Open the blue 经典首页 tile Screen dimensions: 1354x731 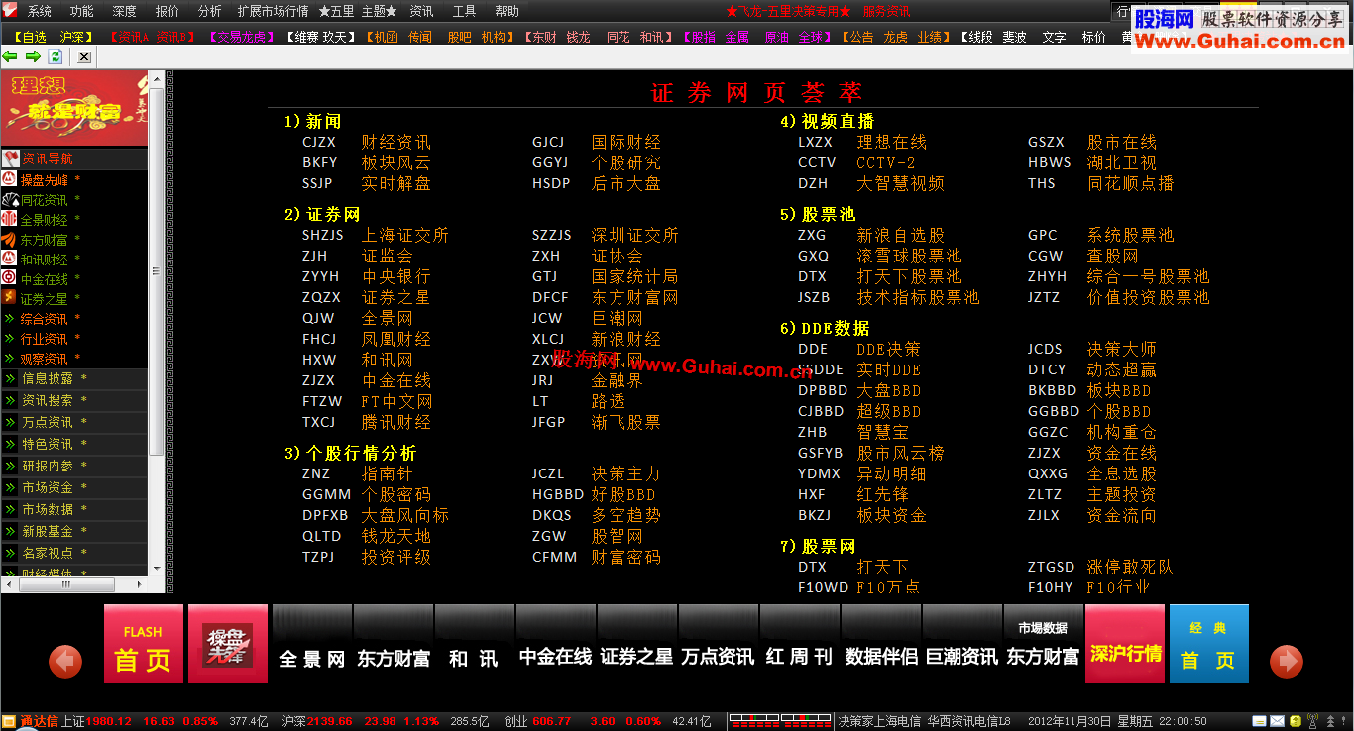[1208, 644]
